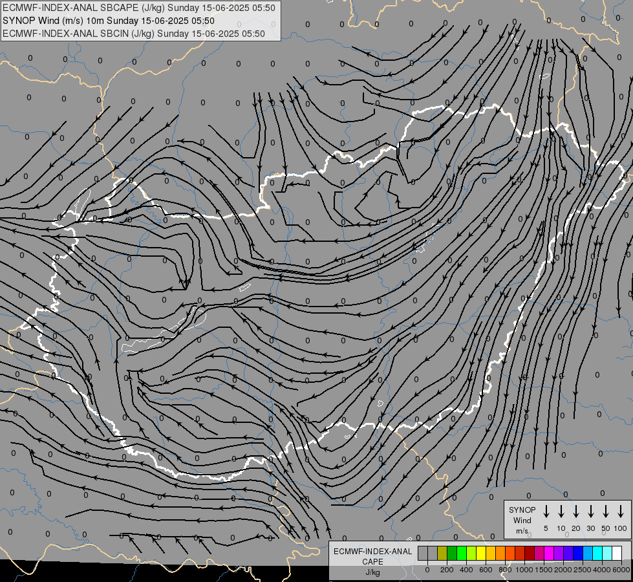Click the 5 m/s wind arrow symbol
Image resolution: width=633 pixels, height=582 pixels.
point(546,512)
